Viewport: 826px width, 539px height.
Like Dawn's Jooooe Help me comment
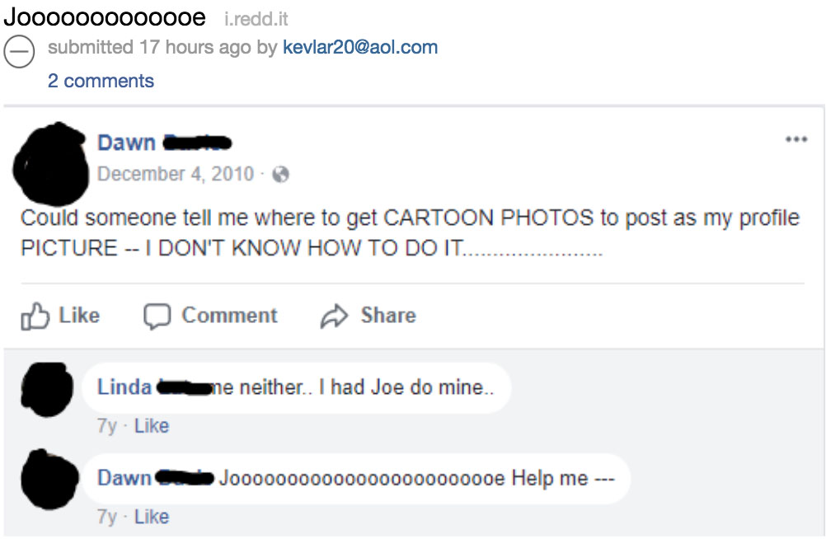[x=152, y=517]
